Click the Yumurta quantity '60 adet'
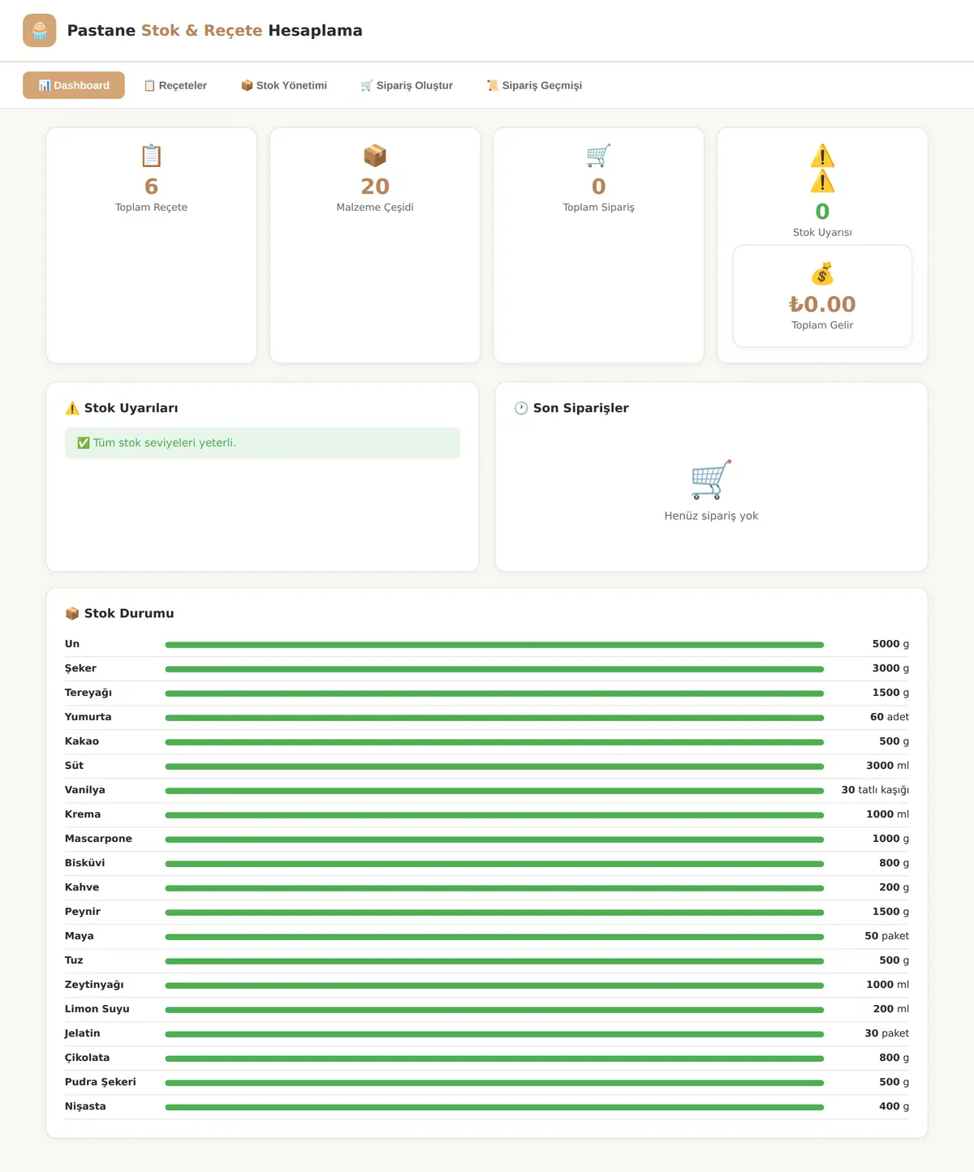Image resolution: width=974 pixels, height=1172 pixels. 890,717
